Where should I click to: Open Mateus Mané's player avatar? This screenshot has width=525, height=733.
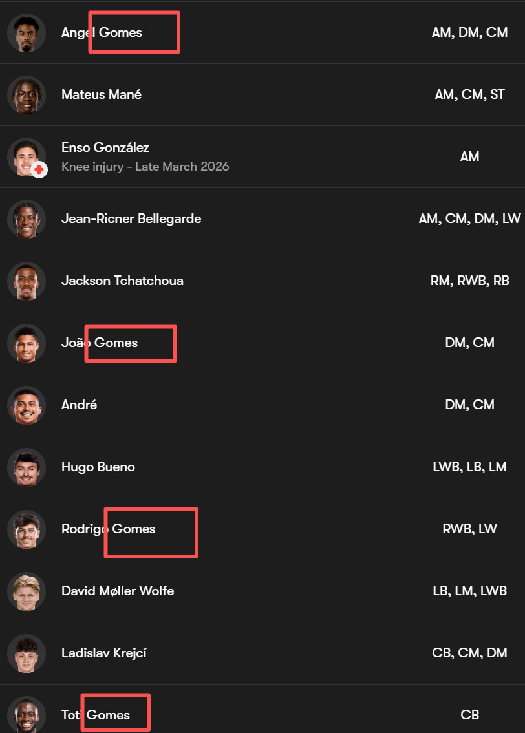coord(27,94)
